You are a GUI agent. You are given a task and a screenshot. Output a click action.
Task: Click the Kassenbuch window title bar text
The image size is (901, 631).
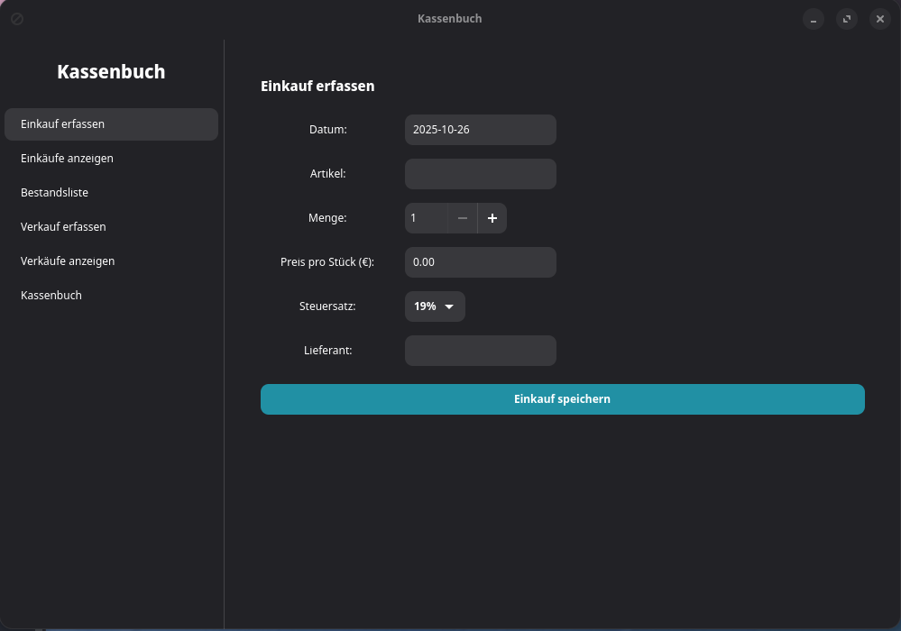click(x=449, y=19)
